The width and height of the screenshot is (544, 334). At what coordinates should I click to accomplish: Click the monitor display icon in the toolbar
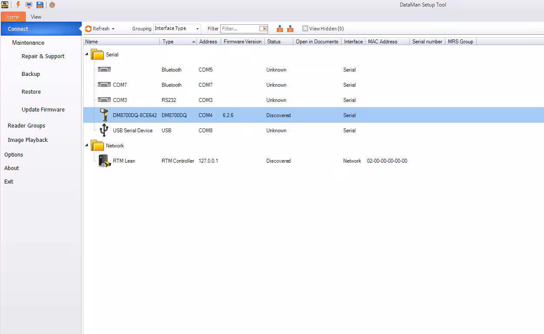pyautogui.click(x=28, y=5)
